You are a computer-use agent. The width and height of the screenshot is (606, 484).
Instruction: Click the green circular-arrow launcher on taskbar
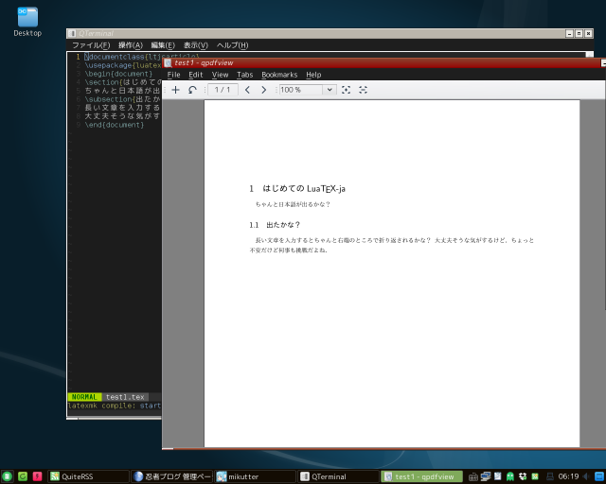coord(23,476)
